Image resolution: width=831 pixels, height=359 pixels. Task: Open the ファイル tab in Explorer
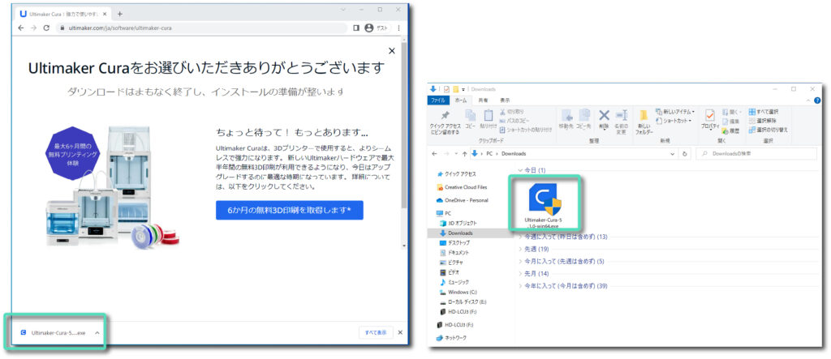[437, 100]
